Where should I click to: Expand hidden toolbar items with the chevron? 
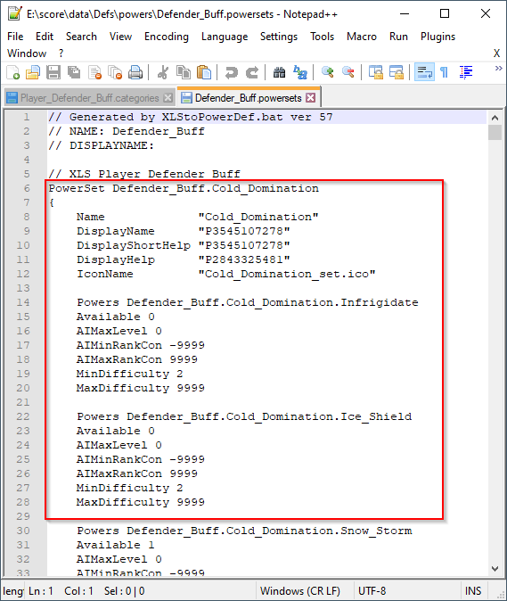[498, 69]
